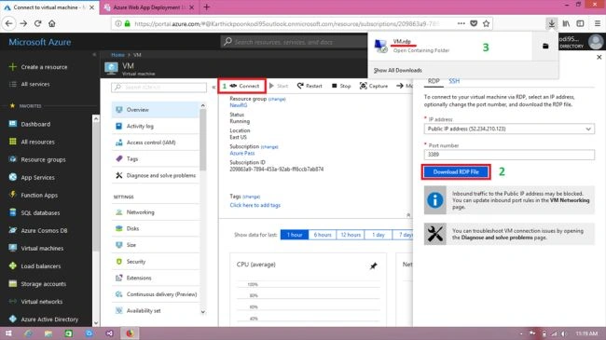
Task: Open SQL databases icon
Action: click(x=13, y=212)
